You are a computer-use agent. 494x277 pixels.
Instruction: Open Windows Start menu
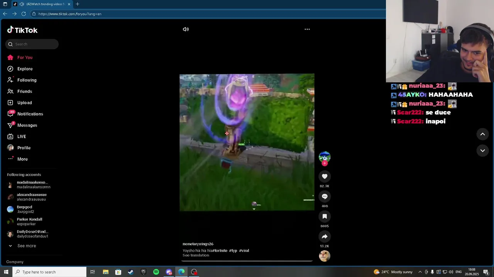6,272
